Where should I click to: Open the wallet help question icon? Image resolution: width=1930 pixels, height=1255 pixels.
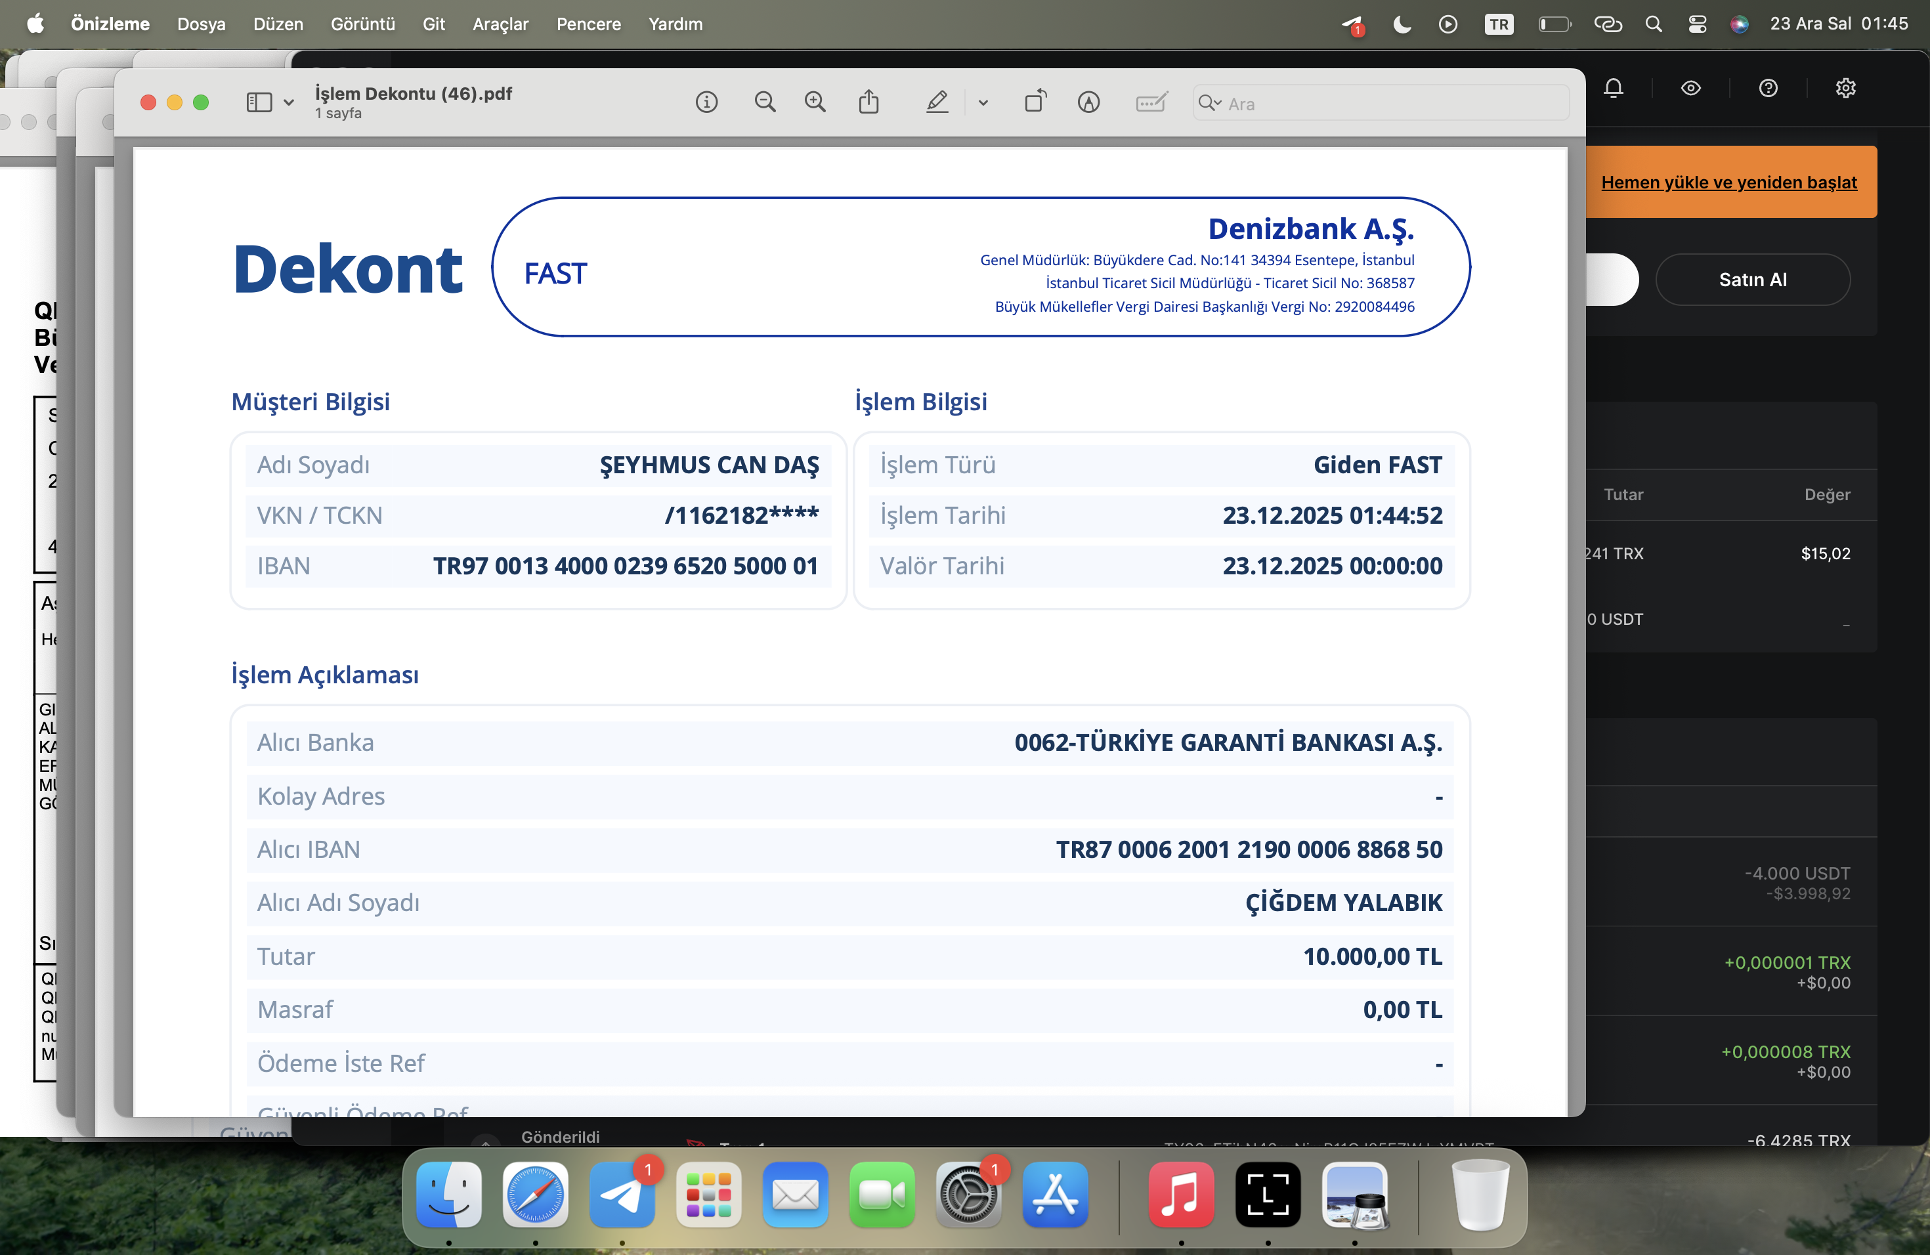(x=1768, y=87)
